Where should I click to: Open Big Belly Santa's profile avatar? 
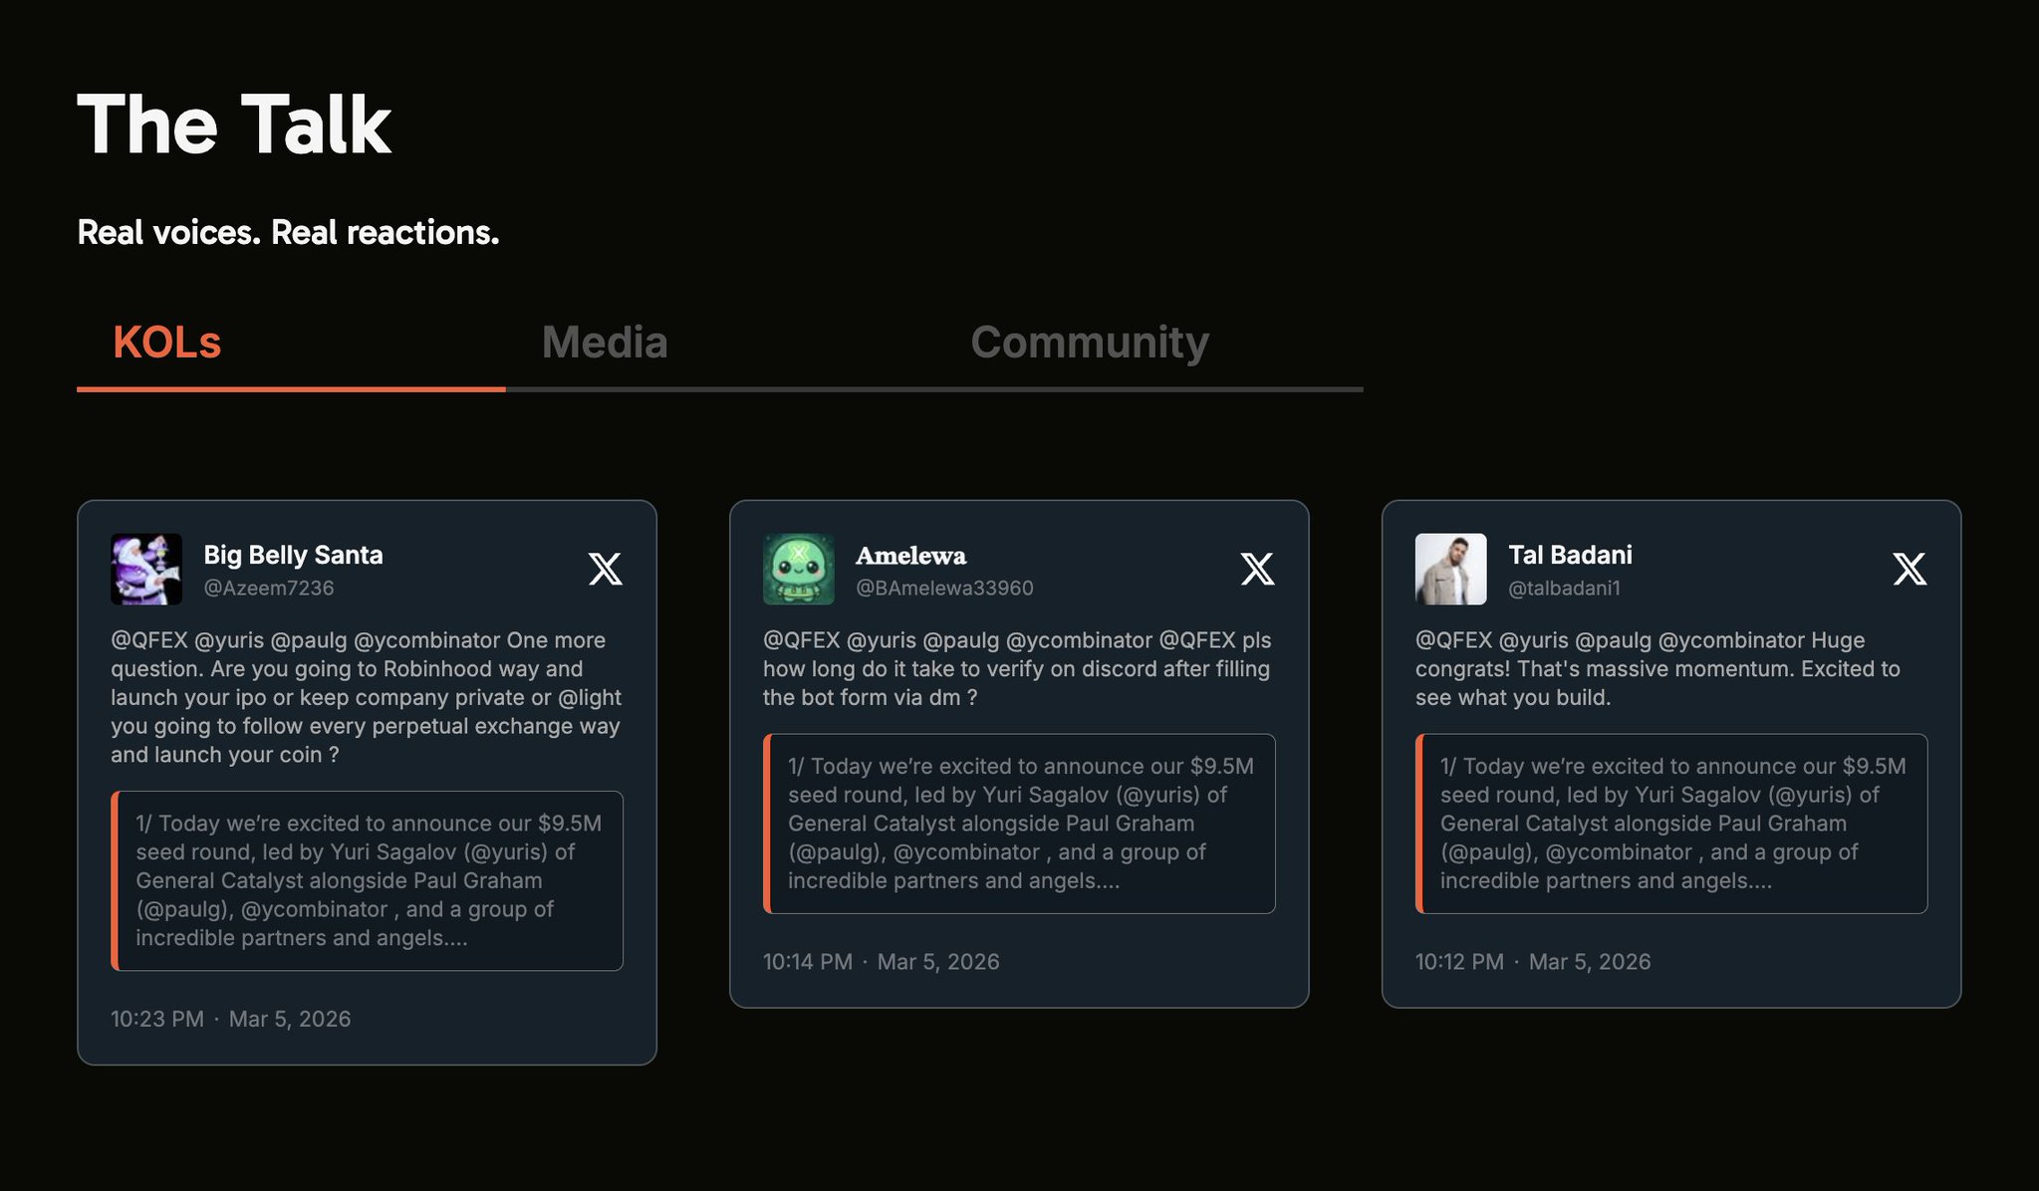146,569
